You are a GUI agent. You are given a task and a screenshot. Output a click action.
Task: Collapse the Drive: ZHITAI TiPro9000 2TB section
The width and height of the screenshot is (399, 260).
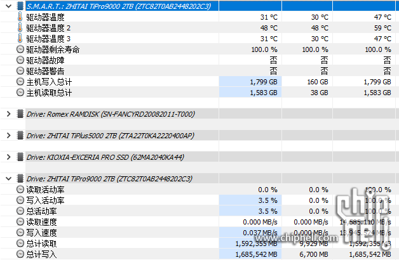pos(9,178)
